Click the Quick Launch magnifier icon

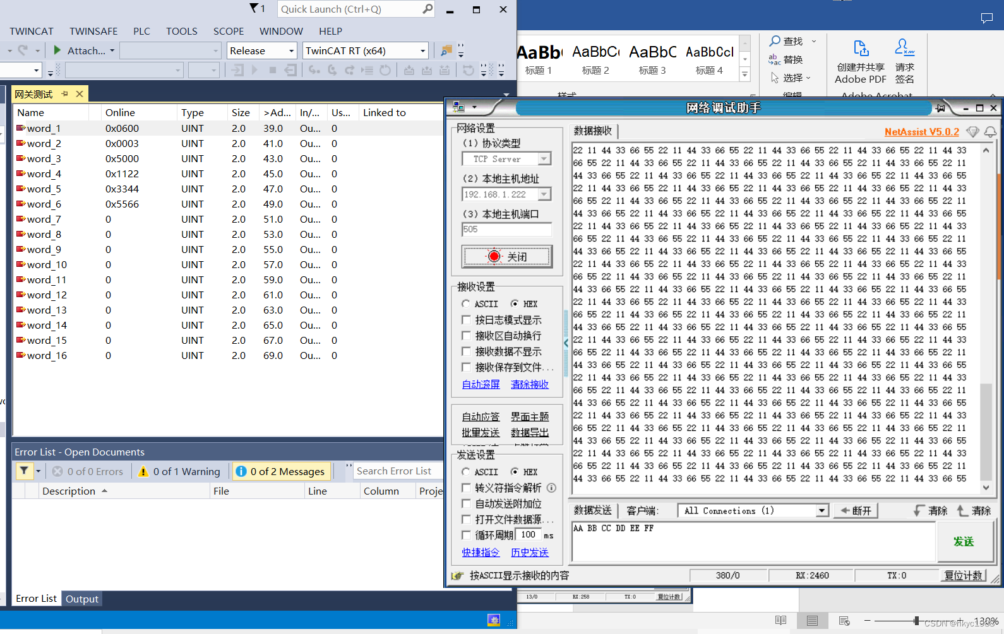pyautogui.click(x=428, y=9)
